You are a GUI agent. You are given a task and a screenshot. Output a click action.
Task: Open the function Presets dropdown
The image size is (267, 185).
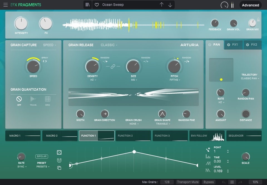coord(43,167)
